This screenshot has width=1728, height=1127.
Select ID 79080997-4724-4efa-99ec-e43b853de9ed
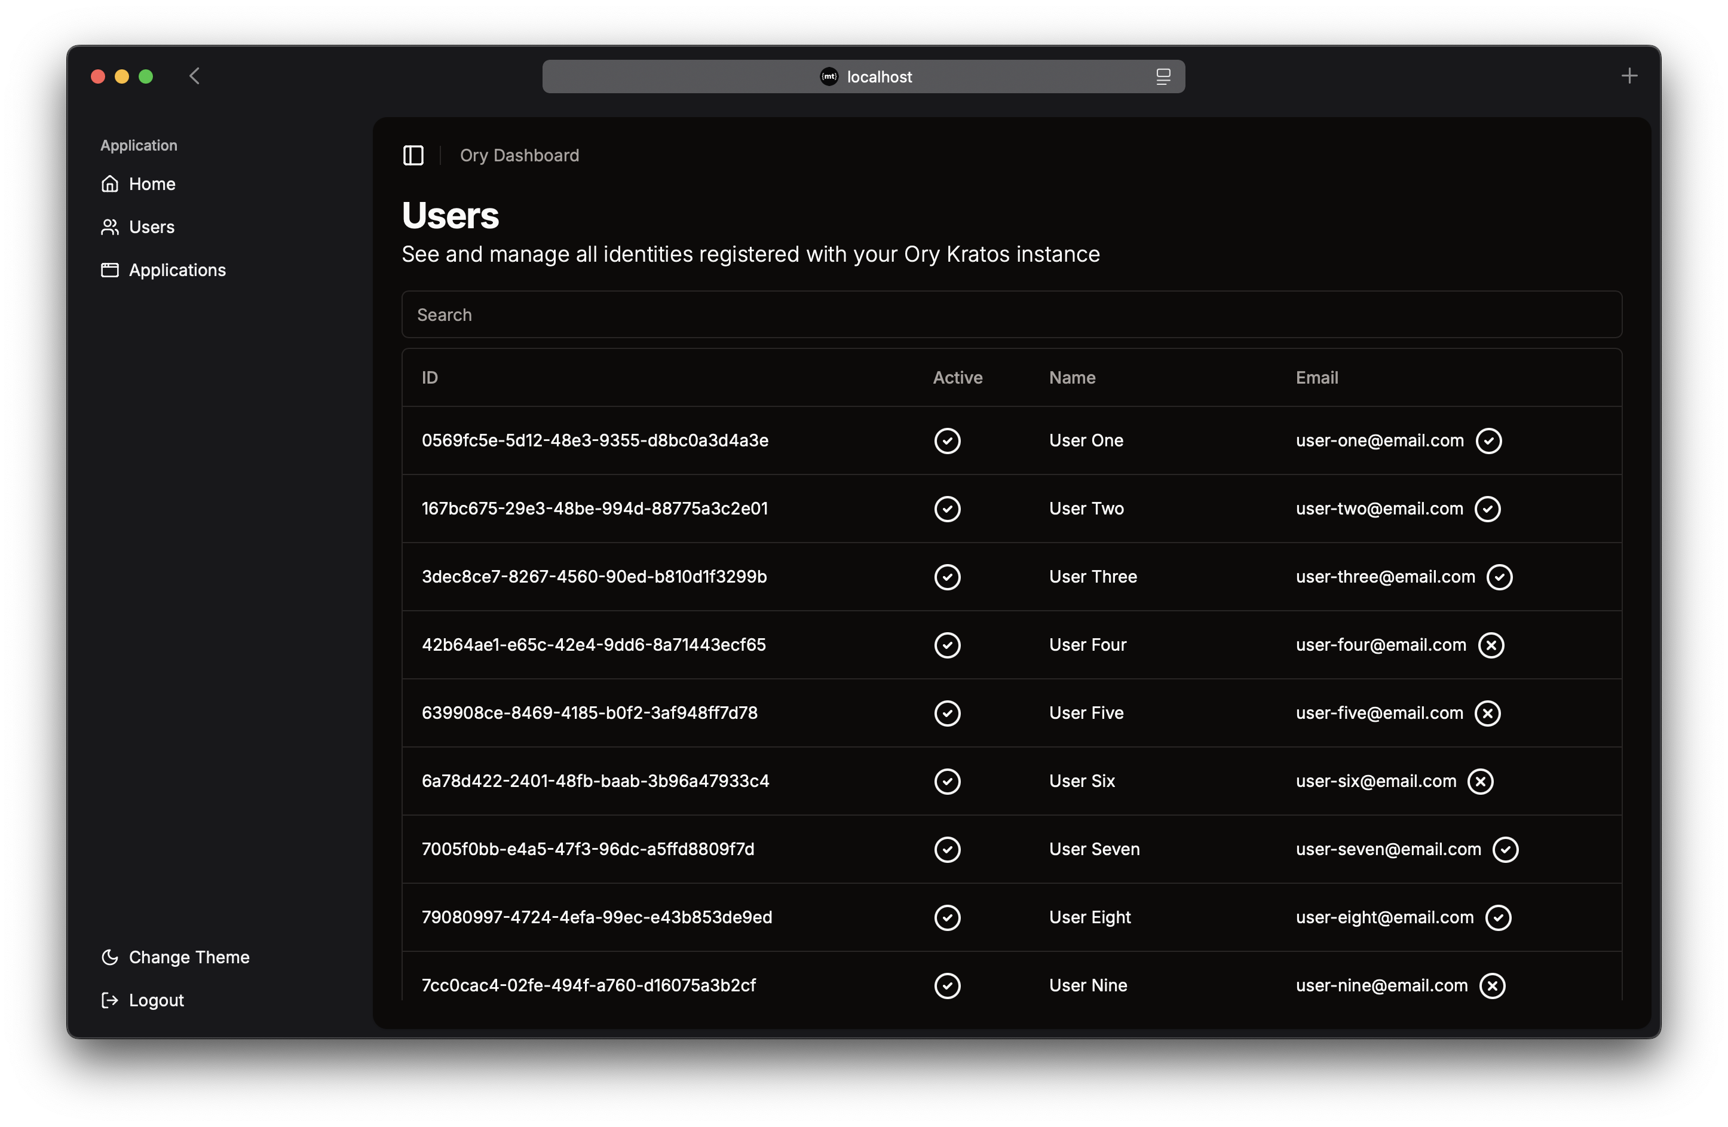(597, 918)
